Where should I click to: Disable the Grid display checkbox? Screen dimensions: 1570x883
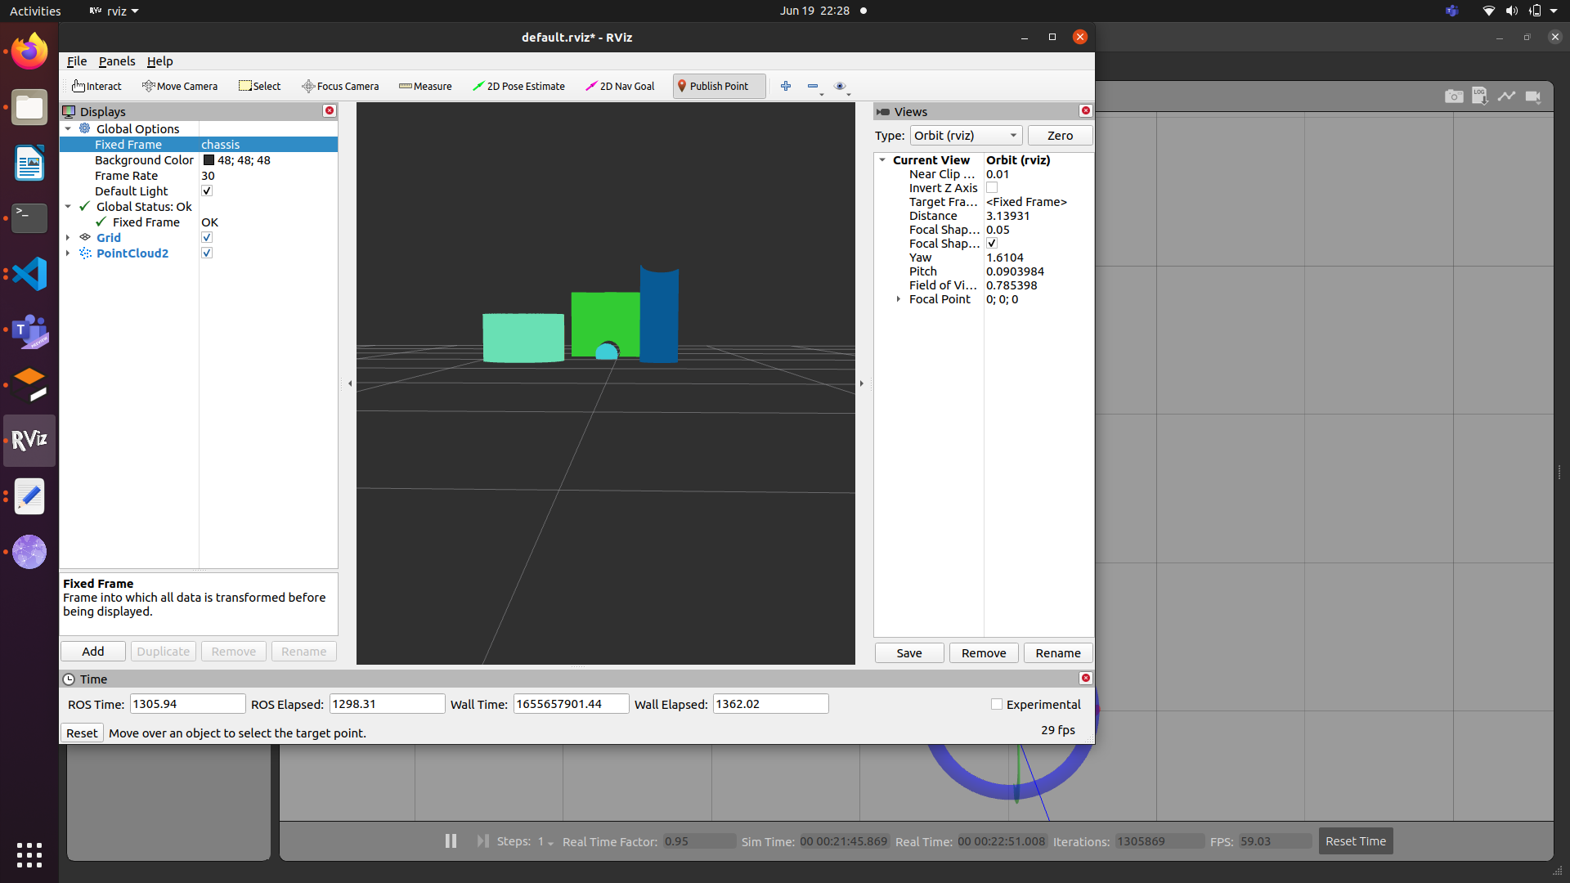tap(207, 237)
